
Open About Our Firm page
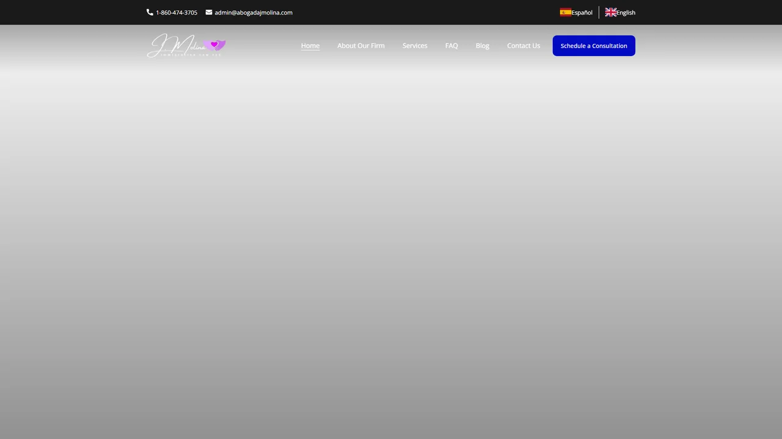361,46
